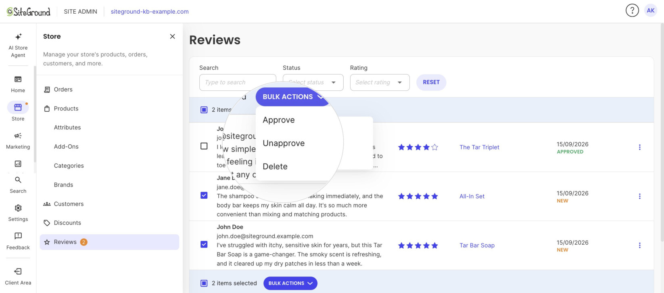Click the Reset filters button
This screenshot has width=664, height=293.
(431, 82)
